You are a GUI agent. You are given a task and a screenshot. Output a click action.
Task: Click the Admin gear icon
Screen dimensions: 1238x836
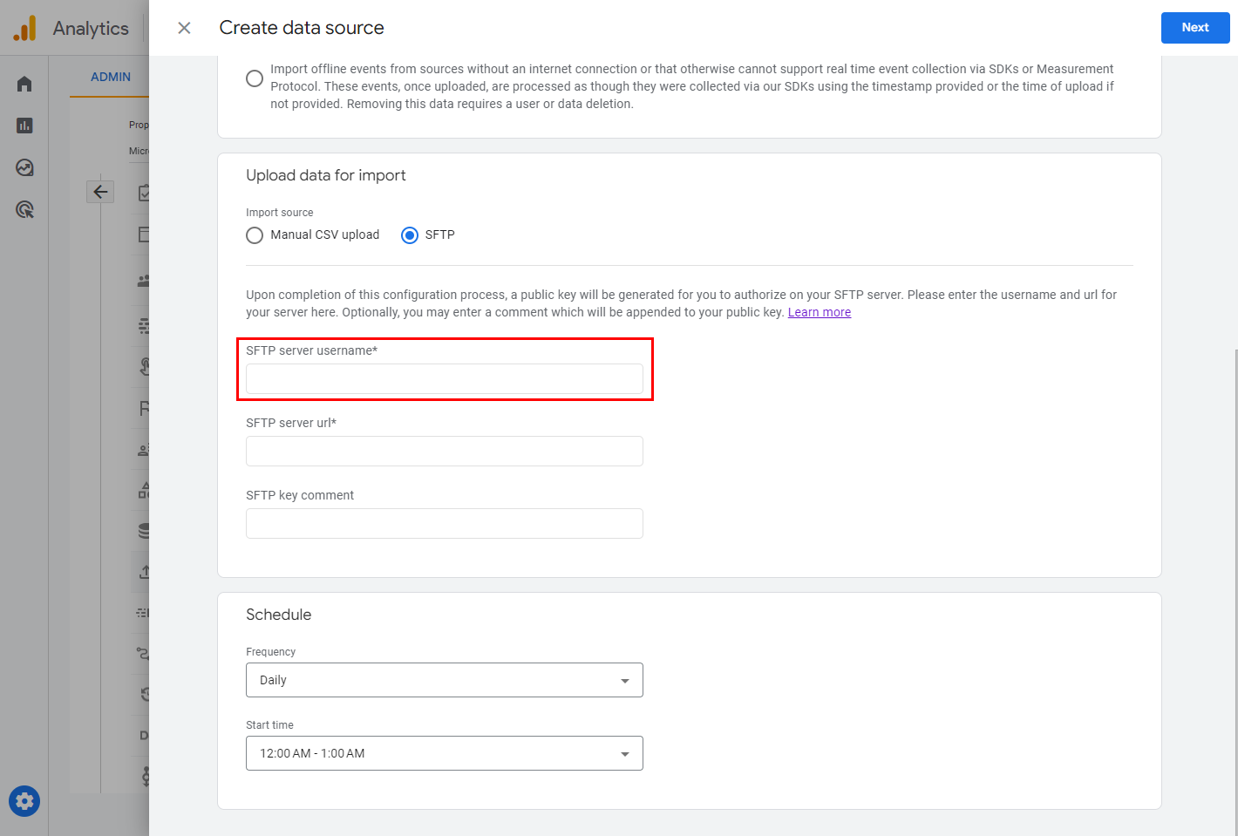coord(24,801)
